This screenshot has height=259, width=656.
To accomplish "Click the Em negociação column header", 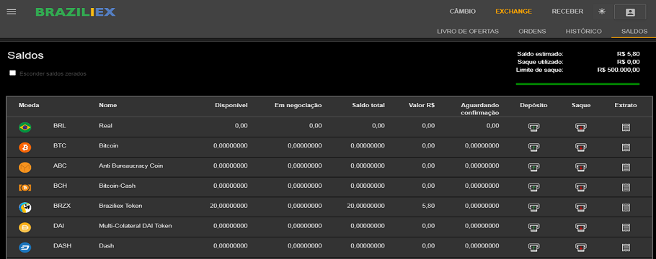I will point(298,105).
